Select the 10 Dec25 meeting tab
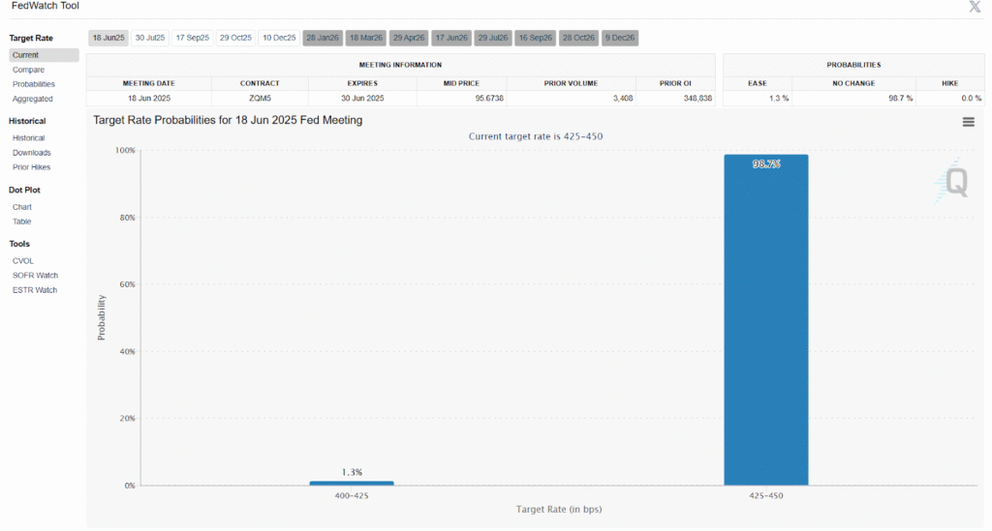992x531 pixels. pyautogui.click(x=279, y=38)
